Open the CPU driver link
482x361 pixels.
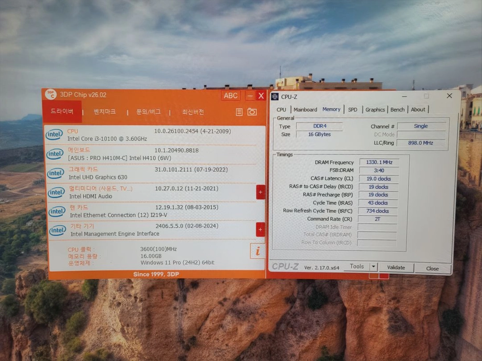(x=73, y=131)
